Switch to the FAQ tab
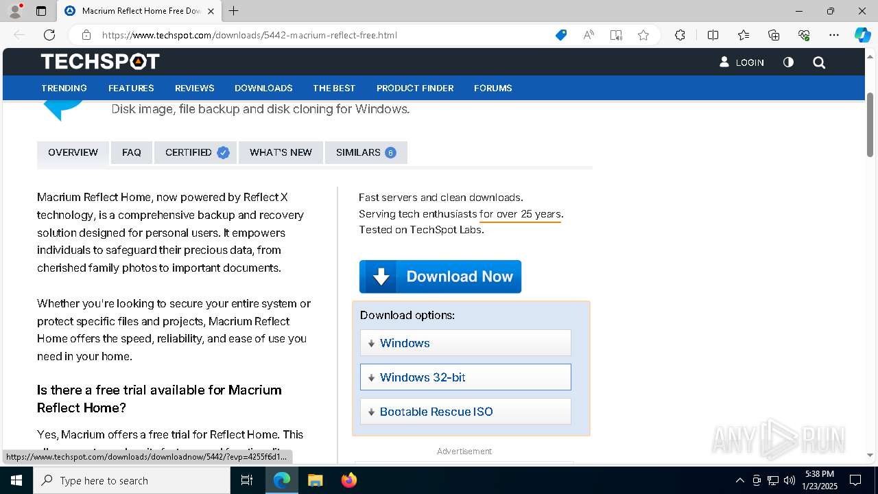The image size is (878, 494). (132, 152)
